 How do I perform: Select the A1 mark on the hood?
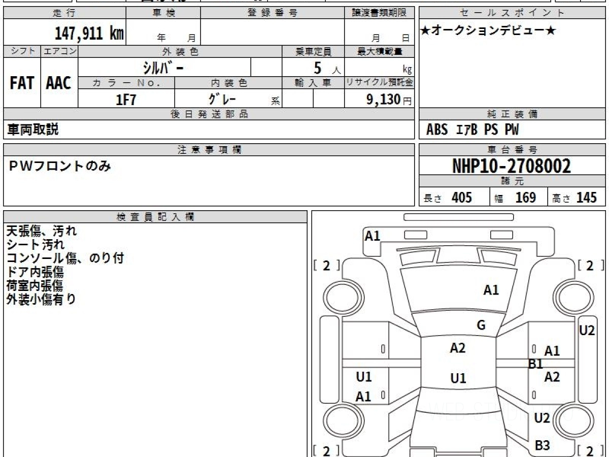coord(491,290)
